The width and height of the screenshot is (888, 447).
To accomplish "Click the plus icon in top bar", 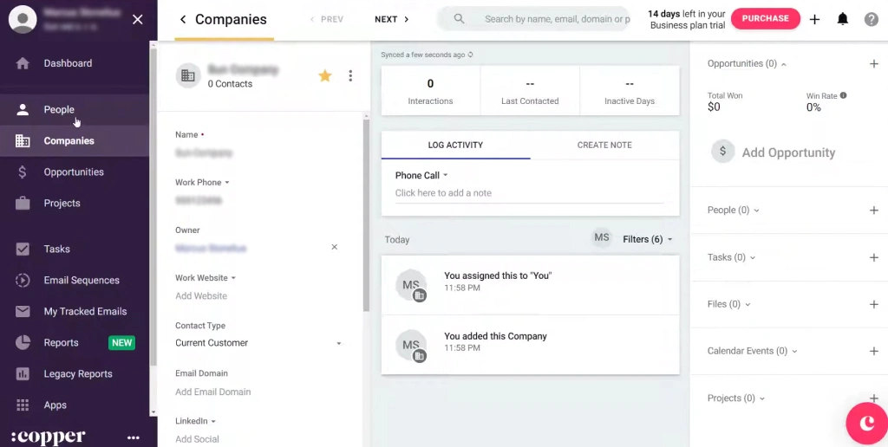I will pos(814,19).
